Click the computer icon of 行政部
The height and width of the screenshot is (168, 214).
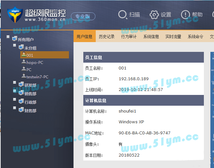point(21,101)
